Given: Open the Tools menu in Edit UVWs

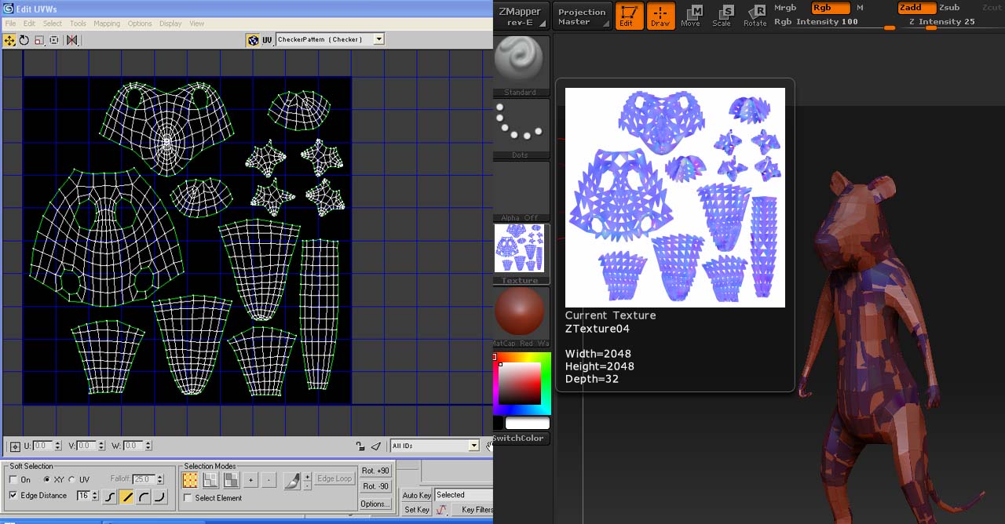Looking at the screenshot, I should 78,23.
